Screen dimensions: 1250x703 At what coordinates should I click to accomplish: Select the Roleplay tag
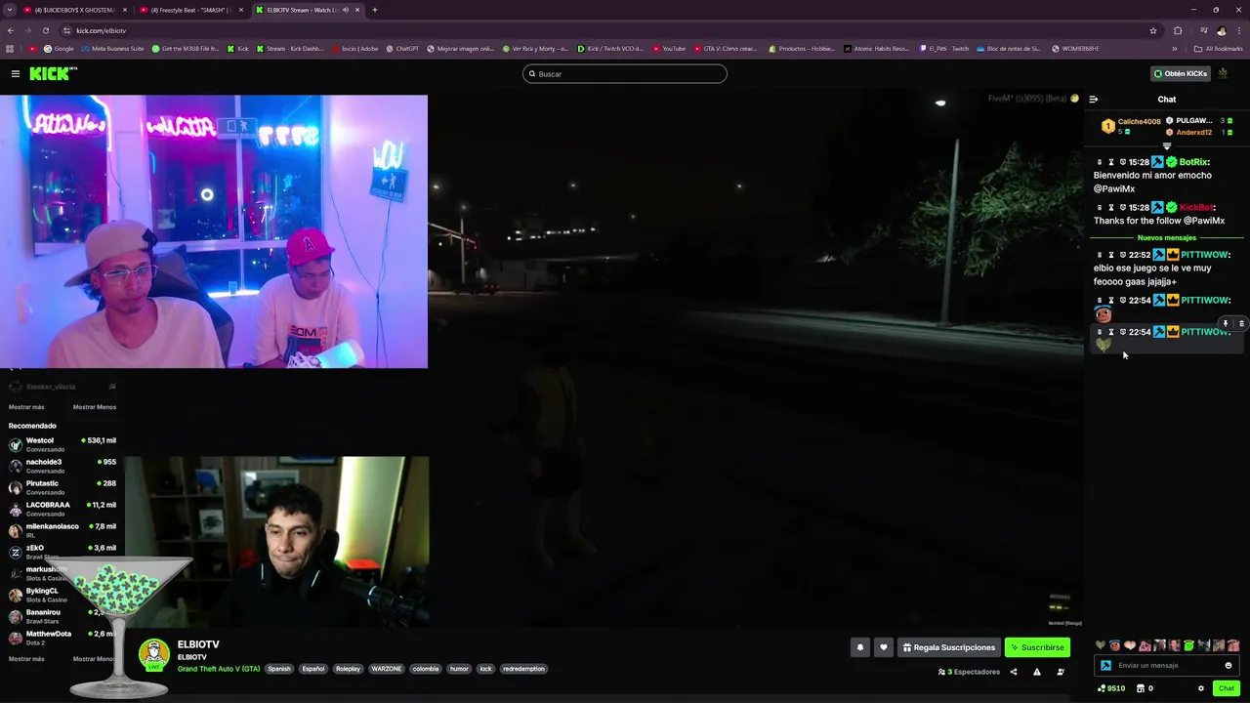(348, 669)
